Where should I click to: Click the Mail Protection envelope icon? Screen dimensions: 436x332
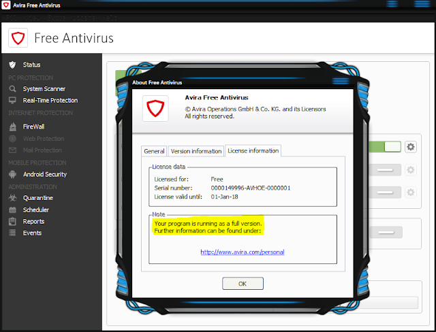click(12, 150)
